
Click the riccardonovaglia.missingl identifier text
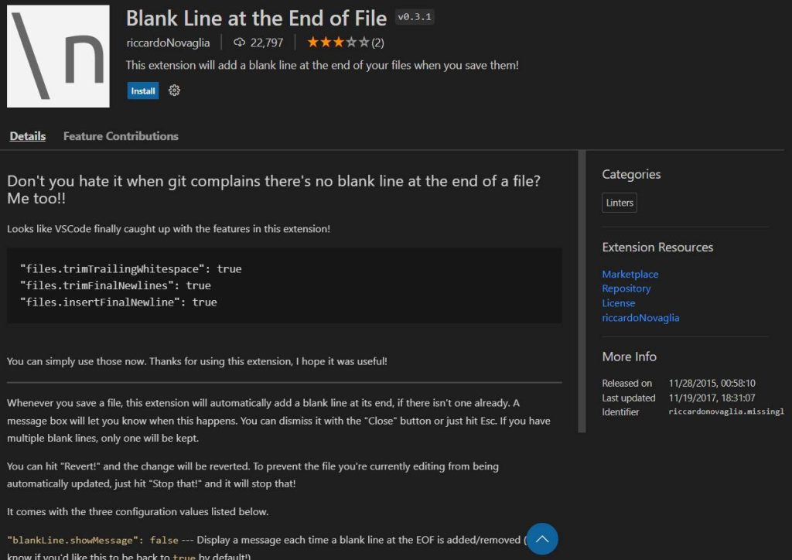[726, 411]
